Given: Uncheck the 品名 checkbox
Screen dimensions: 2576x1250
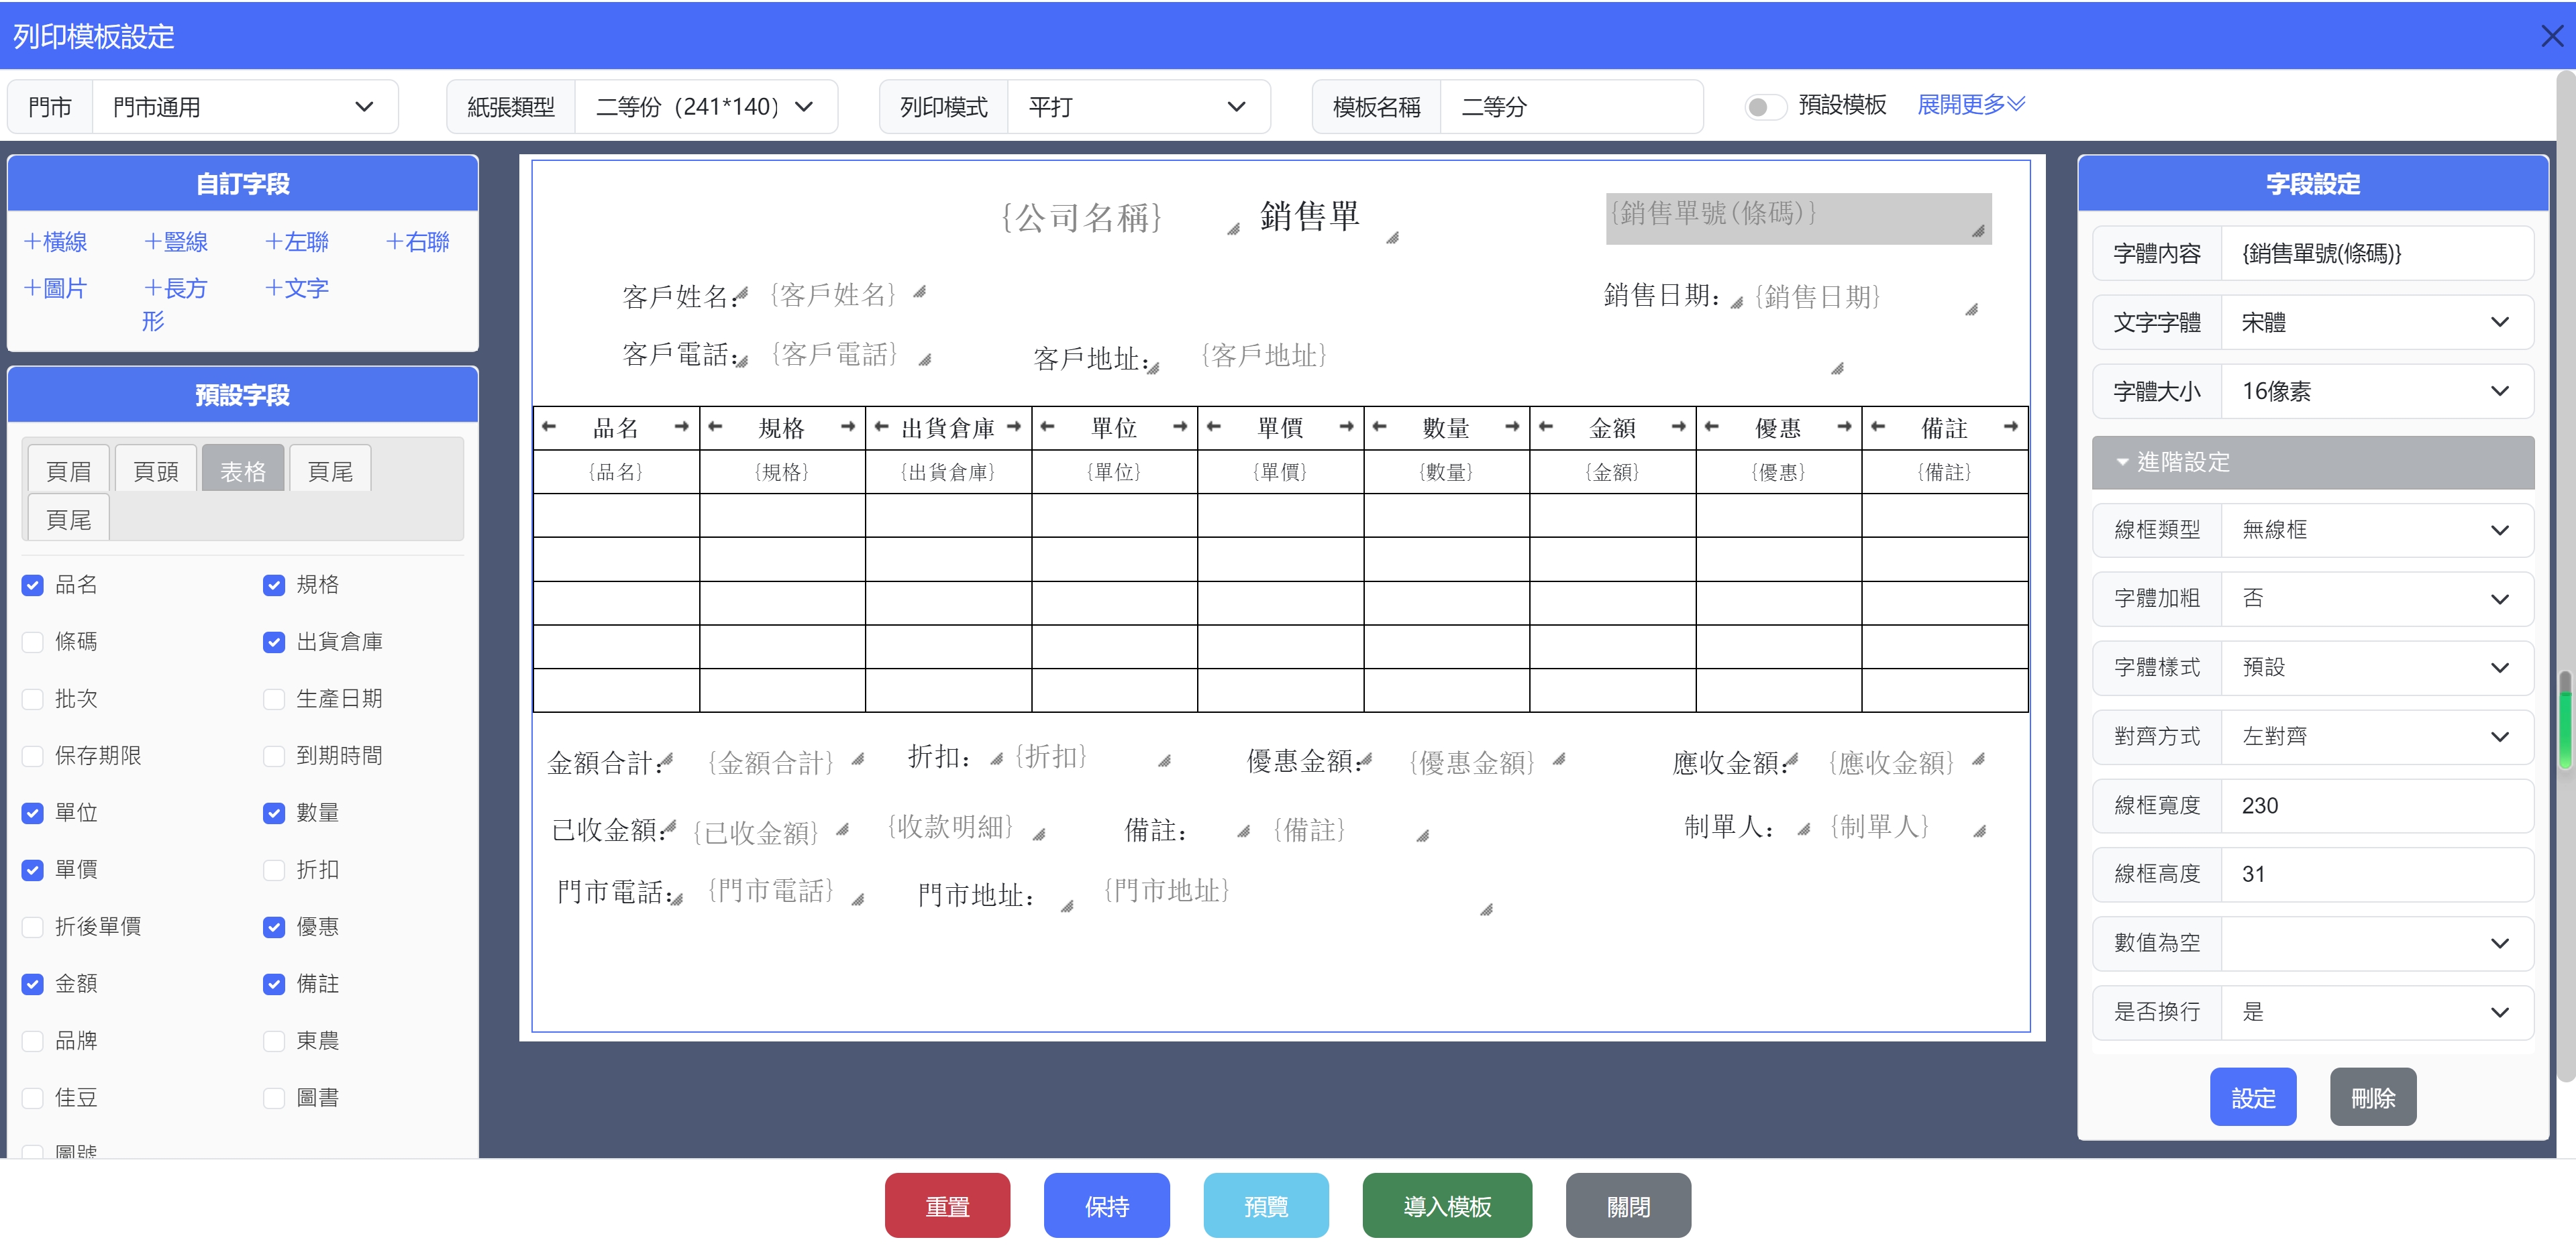Looking at the screenshot, I should click(x=33, y=585).
